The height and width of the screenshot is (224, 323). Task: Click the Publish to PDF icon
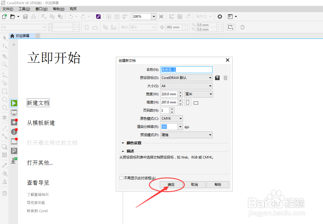point(125,17)
